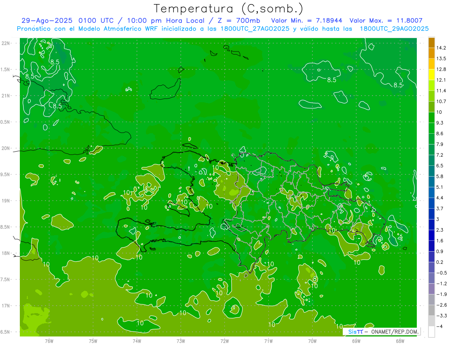Click the '19N' latitude axis label
449x346 pixels.
click(6, 201)
